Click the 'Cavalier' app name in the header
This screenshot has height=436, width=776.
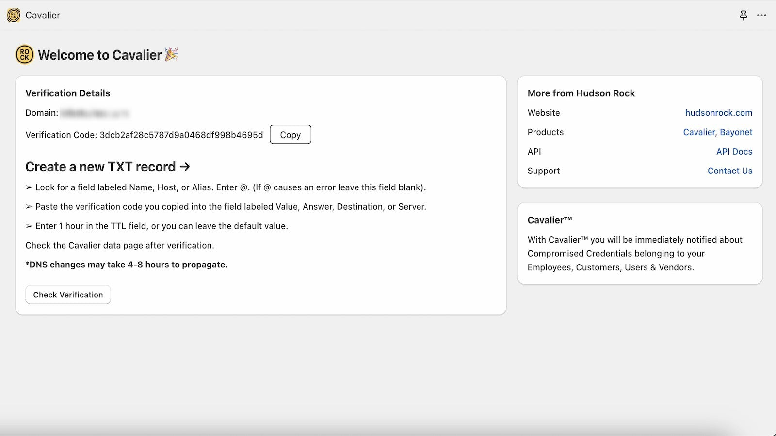pos(43,16)
